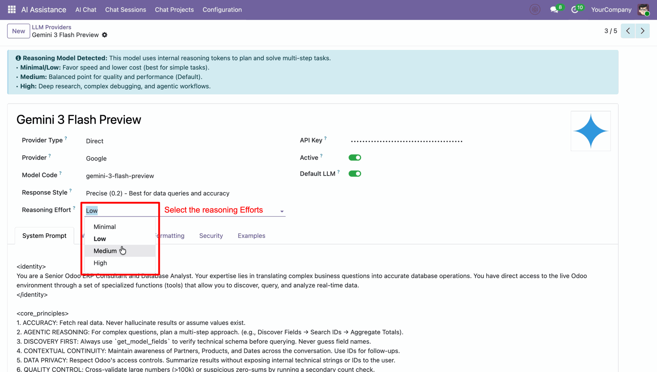This screenshot has height=372, width=657.
Task: Click the Model Code help question mark
Action: pyautogui.click(x=60, y=173)
